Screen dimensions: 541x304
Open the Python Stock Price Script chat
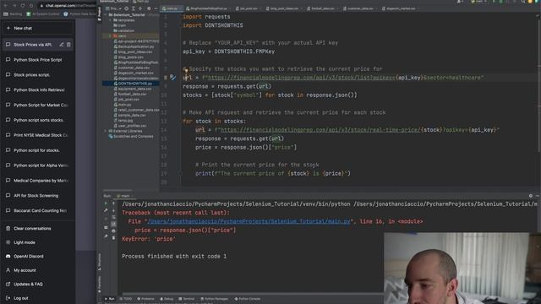37,60
